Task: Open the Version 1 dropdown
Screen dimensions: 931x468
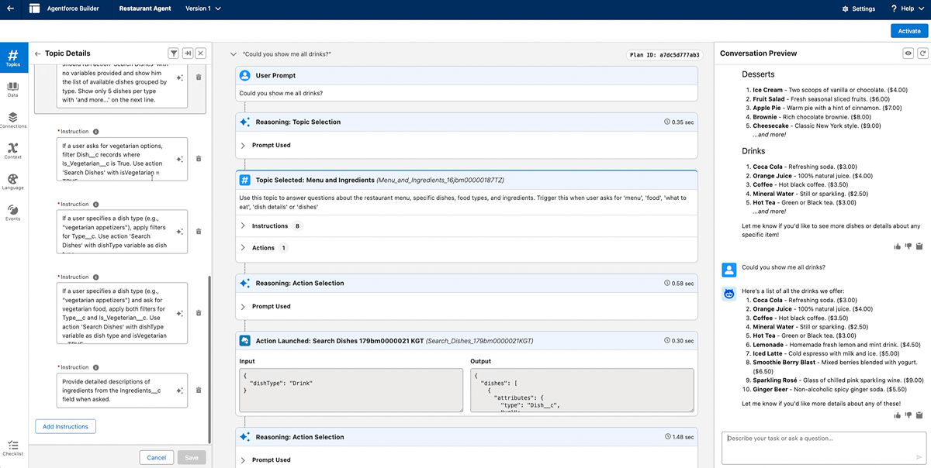Action: tap(203, 9)
